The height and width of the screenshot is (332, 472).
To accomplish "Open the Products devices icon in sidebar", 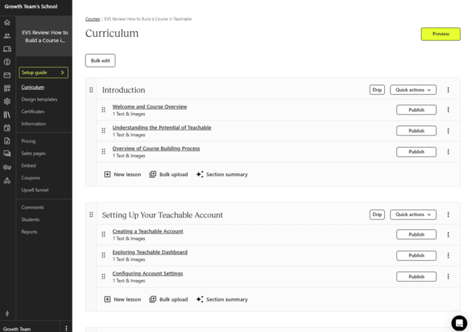I will point(7,49).
